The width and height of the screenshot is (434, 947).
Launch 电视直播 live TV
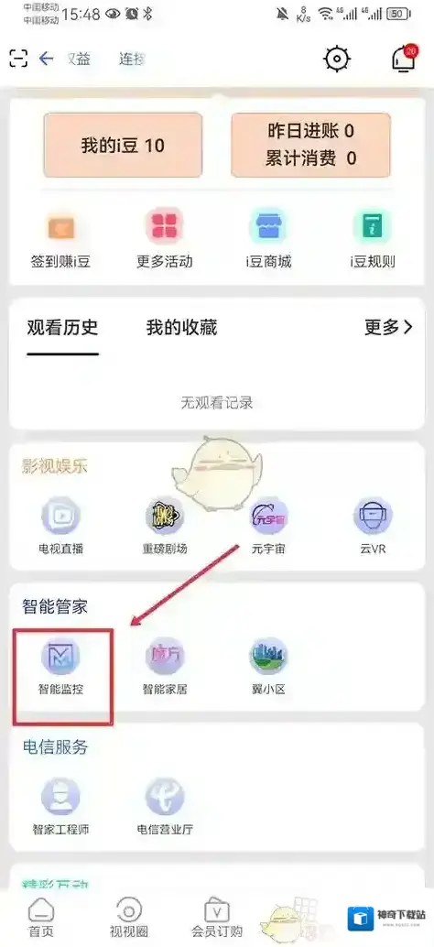point(60,516)
